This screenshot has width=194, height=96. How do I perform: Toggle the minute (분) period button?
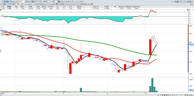pyautogui.click(x=69, y=1)
